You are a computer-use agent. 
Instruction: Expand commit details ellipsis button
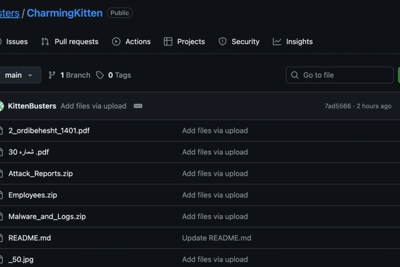coord(138,106)
